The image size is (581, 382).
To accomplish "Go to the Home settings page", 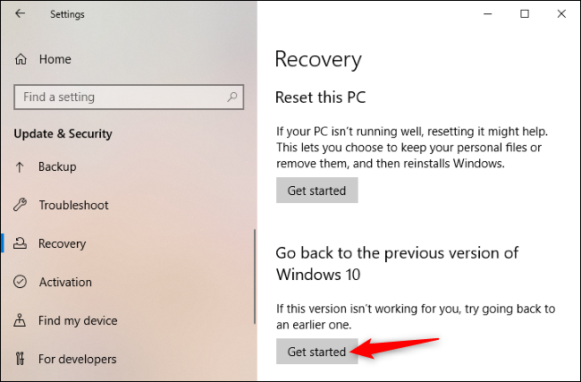I will tap(54, 59).
